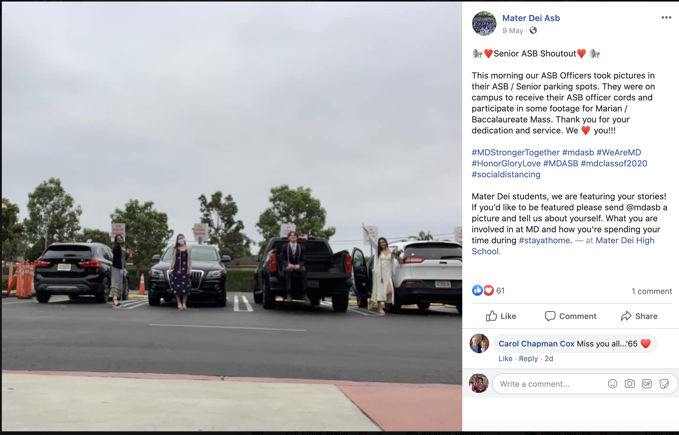Click the public globe audience icon
The width and height of the screenshot is (679, 435).
click(x=533, y=31)
